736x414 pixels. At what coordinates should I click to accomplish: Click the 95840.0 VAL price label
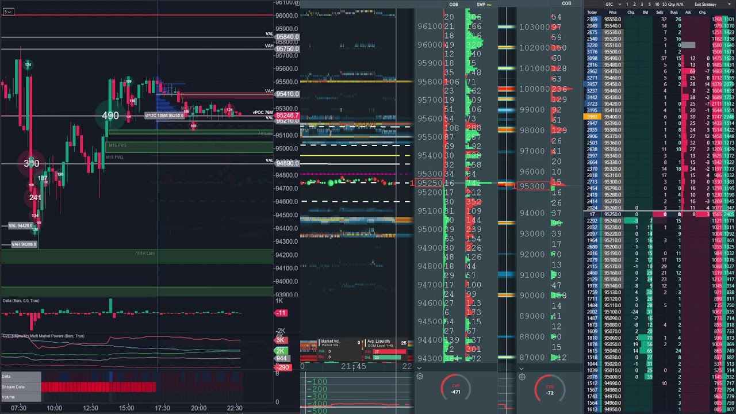pos(287,37)
